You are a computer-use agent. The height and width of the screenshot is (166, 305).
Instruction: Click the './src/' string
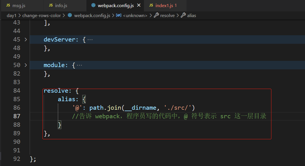177,108
